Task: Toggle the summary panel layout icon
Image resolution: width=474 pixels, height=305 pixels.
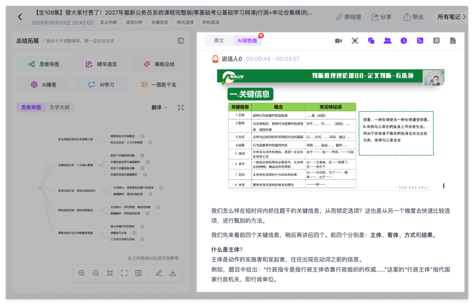Action: pos(180,41)
